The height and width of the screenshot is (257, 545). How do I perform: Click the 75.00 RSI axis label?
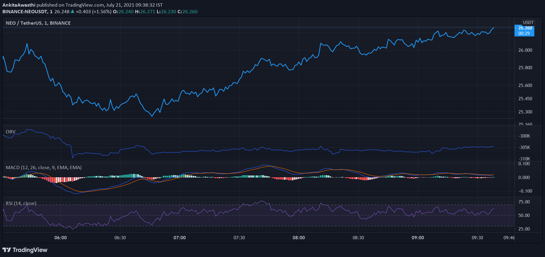click(524, 202)
